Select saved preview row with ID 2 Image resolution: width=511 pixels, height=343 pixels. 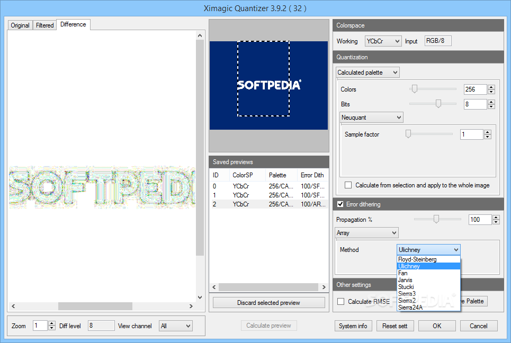[269, 204]
